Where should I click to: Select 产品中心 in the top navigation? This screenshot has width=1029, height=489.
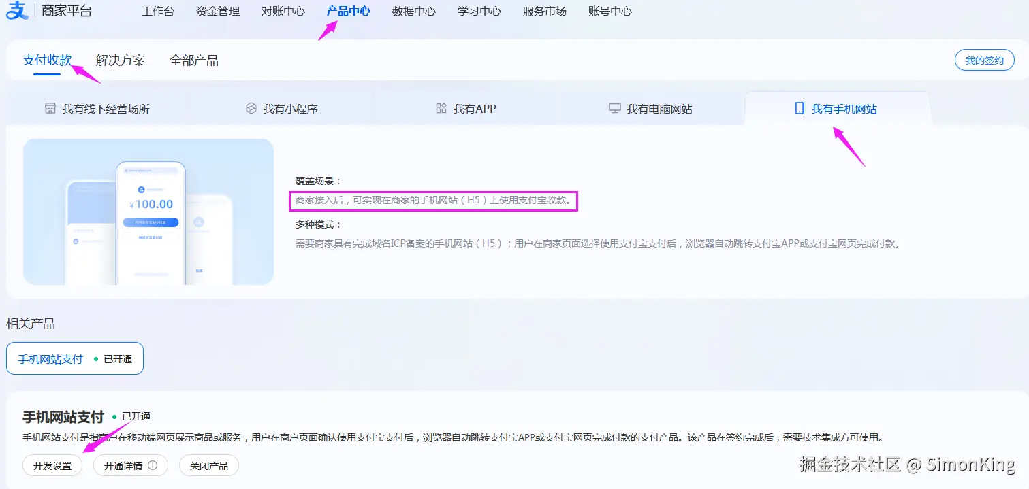click(349, 11)
